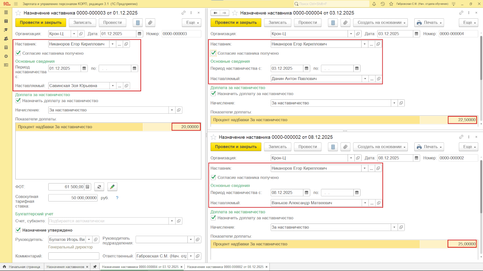Click the back arrow in document 0000-000004

point(215,13)
